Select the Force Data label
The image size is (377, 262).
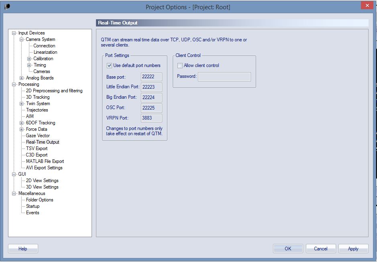click(37, 129)
